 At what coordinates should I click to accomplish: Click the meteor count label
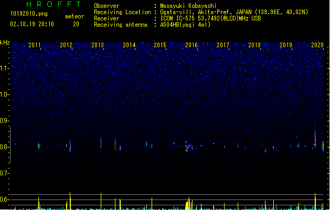click(x=74, y=16)
